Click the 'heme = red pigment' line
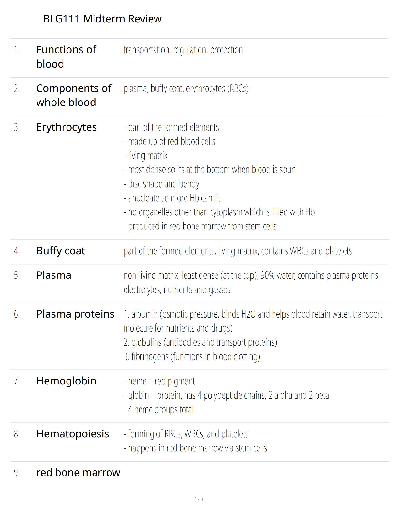399x517 pixels. 159,381
